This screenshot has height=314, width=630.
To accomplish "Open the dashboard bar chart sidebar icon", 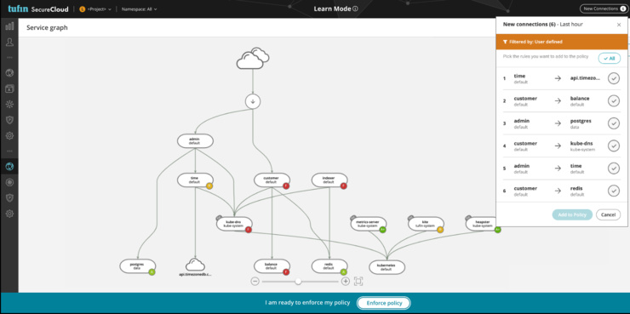I will (x=9, y=26).
